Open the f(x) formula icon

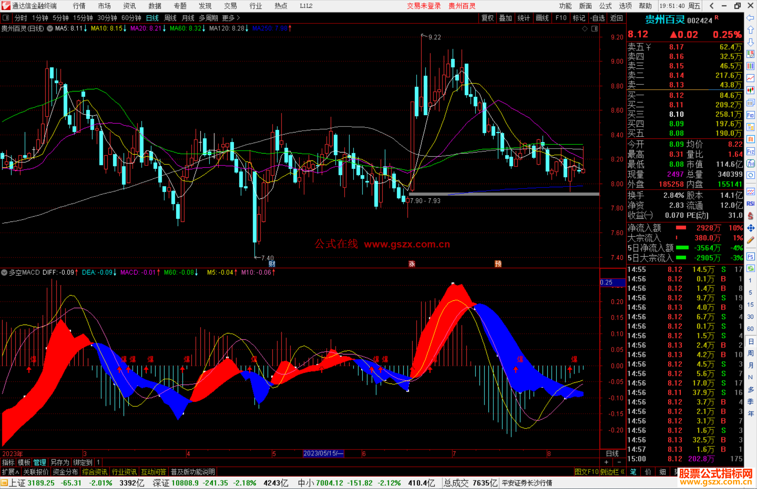[750, 164]
